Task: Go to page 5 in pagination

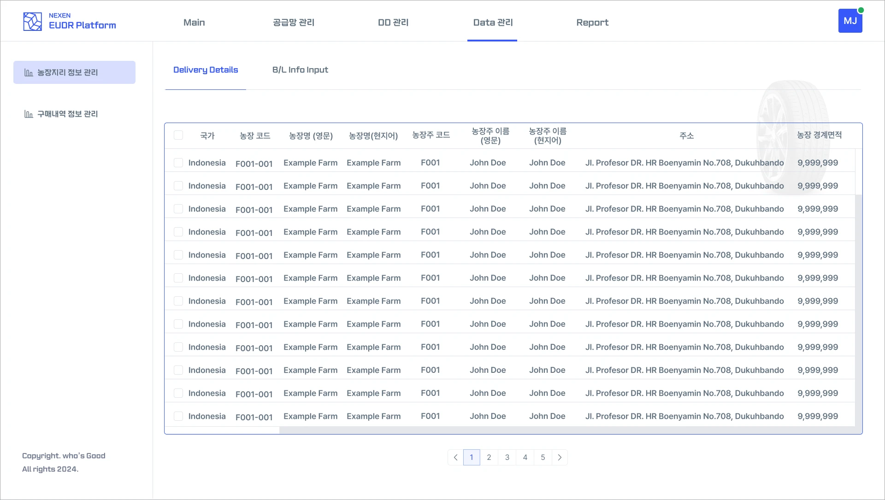Action: click(543, 457)
